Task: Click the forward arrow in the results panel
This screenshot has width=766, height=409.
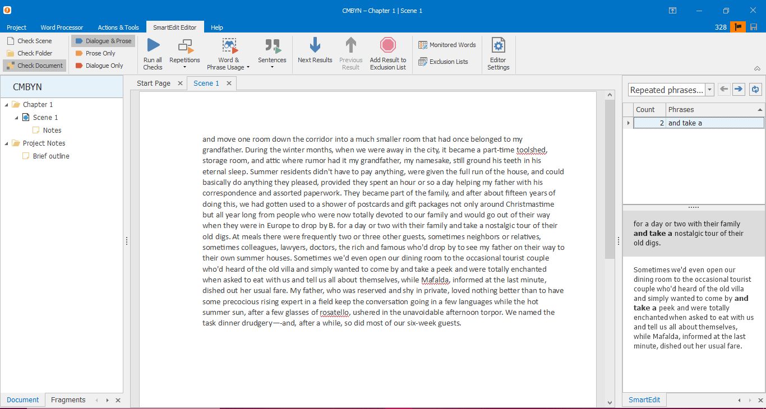Action: [x=739, y=89]
